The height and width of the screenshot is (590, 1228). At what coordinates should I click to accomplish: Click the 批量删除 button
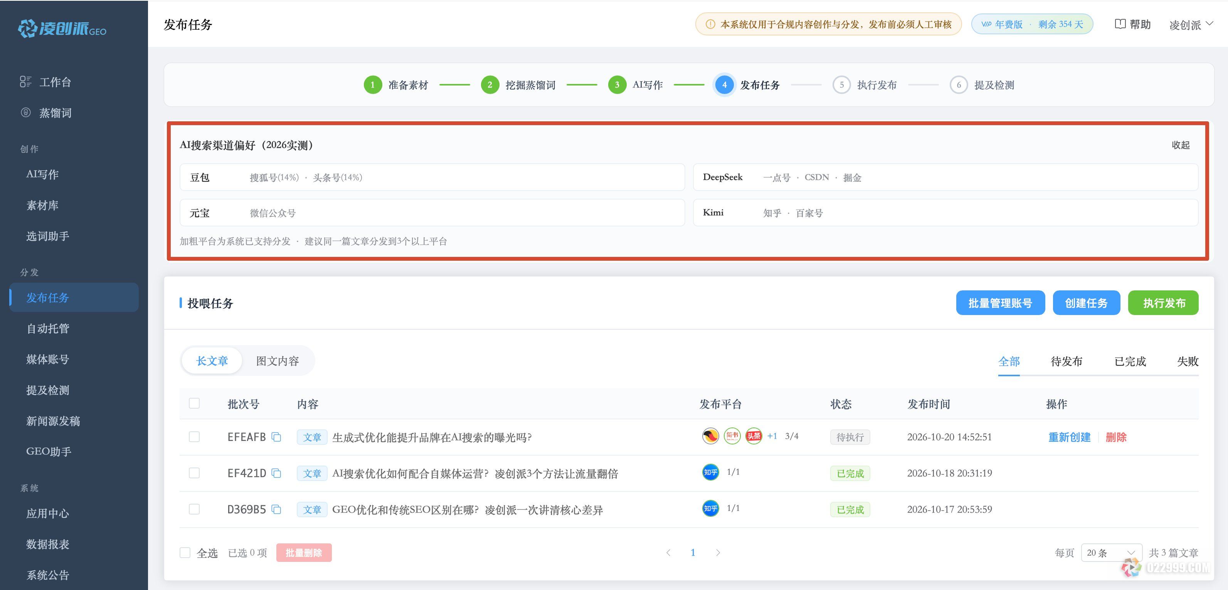coord(304,552)
